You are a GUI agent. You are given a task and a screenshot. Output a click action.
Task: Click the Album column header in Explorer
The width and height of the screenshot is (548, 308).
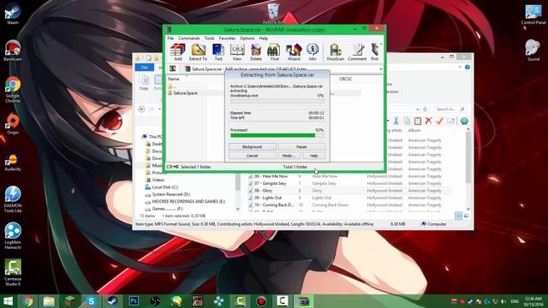coord(414,130)
